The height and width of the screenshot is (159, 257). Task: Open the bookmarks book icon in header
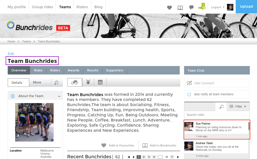180,7
